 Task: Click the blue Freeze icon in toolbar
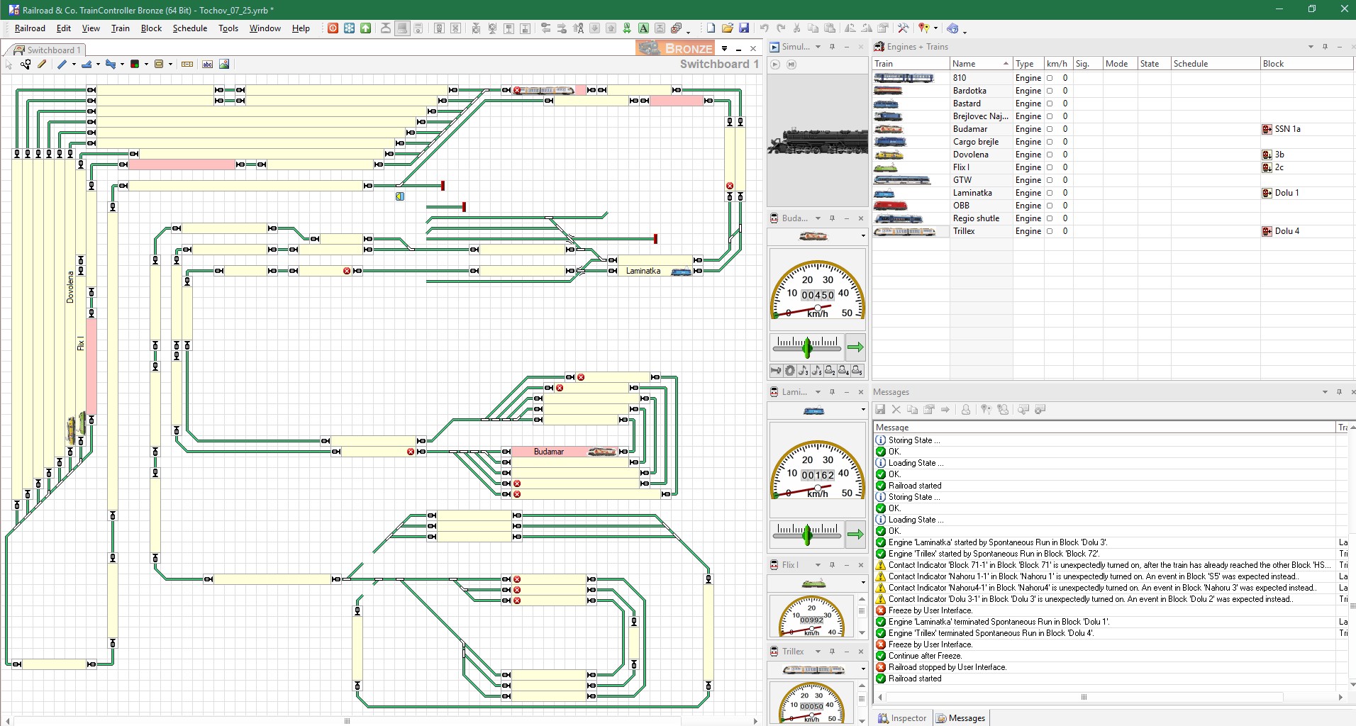[349, 28]
